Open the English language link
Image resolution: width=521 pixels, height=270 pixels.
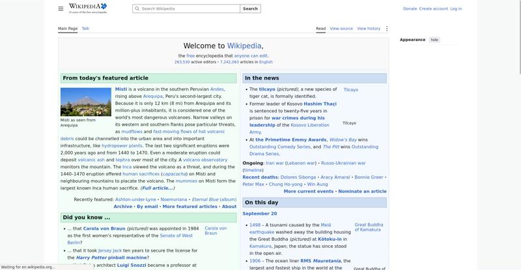(x=266, y=62)
